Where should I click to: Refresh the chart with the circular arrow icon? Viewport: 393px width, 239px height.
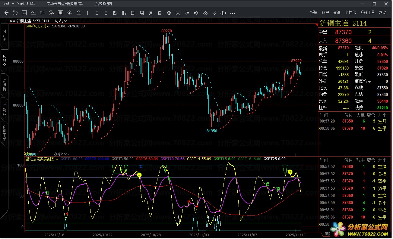[15, 13]
